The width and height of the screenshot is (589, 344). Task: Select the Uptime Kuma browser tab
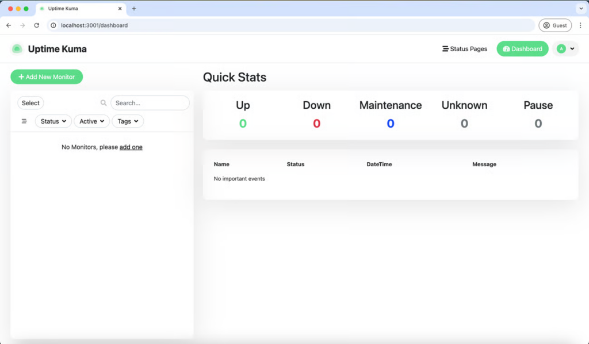(x=82, y=8)
